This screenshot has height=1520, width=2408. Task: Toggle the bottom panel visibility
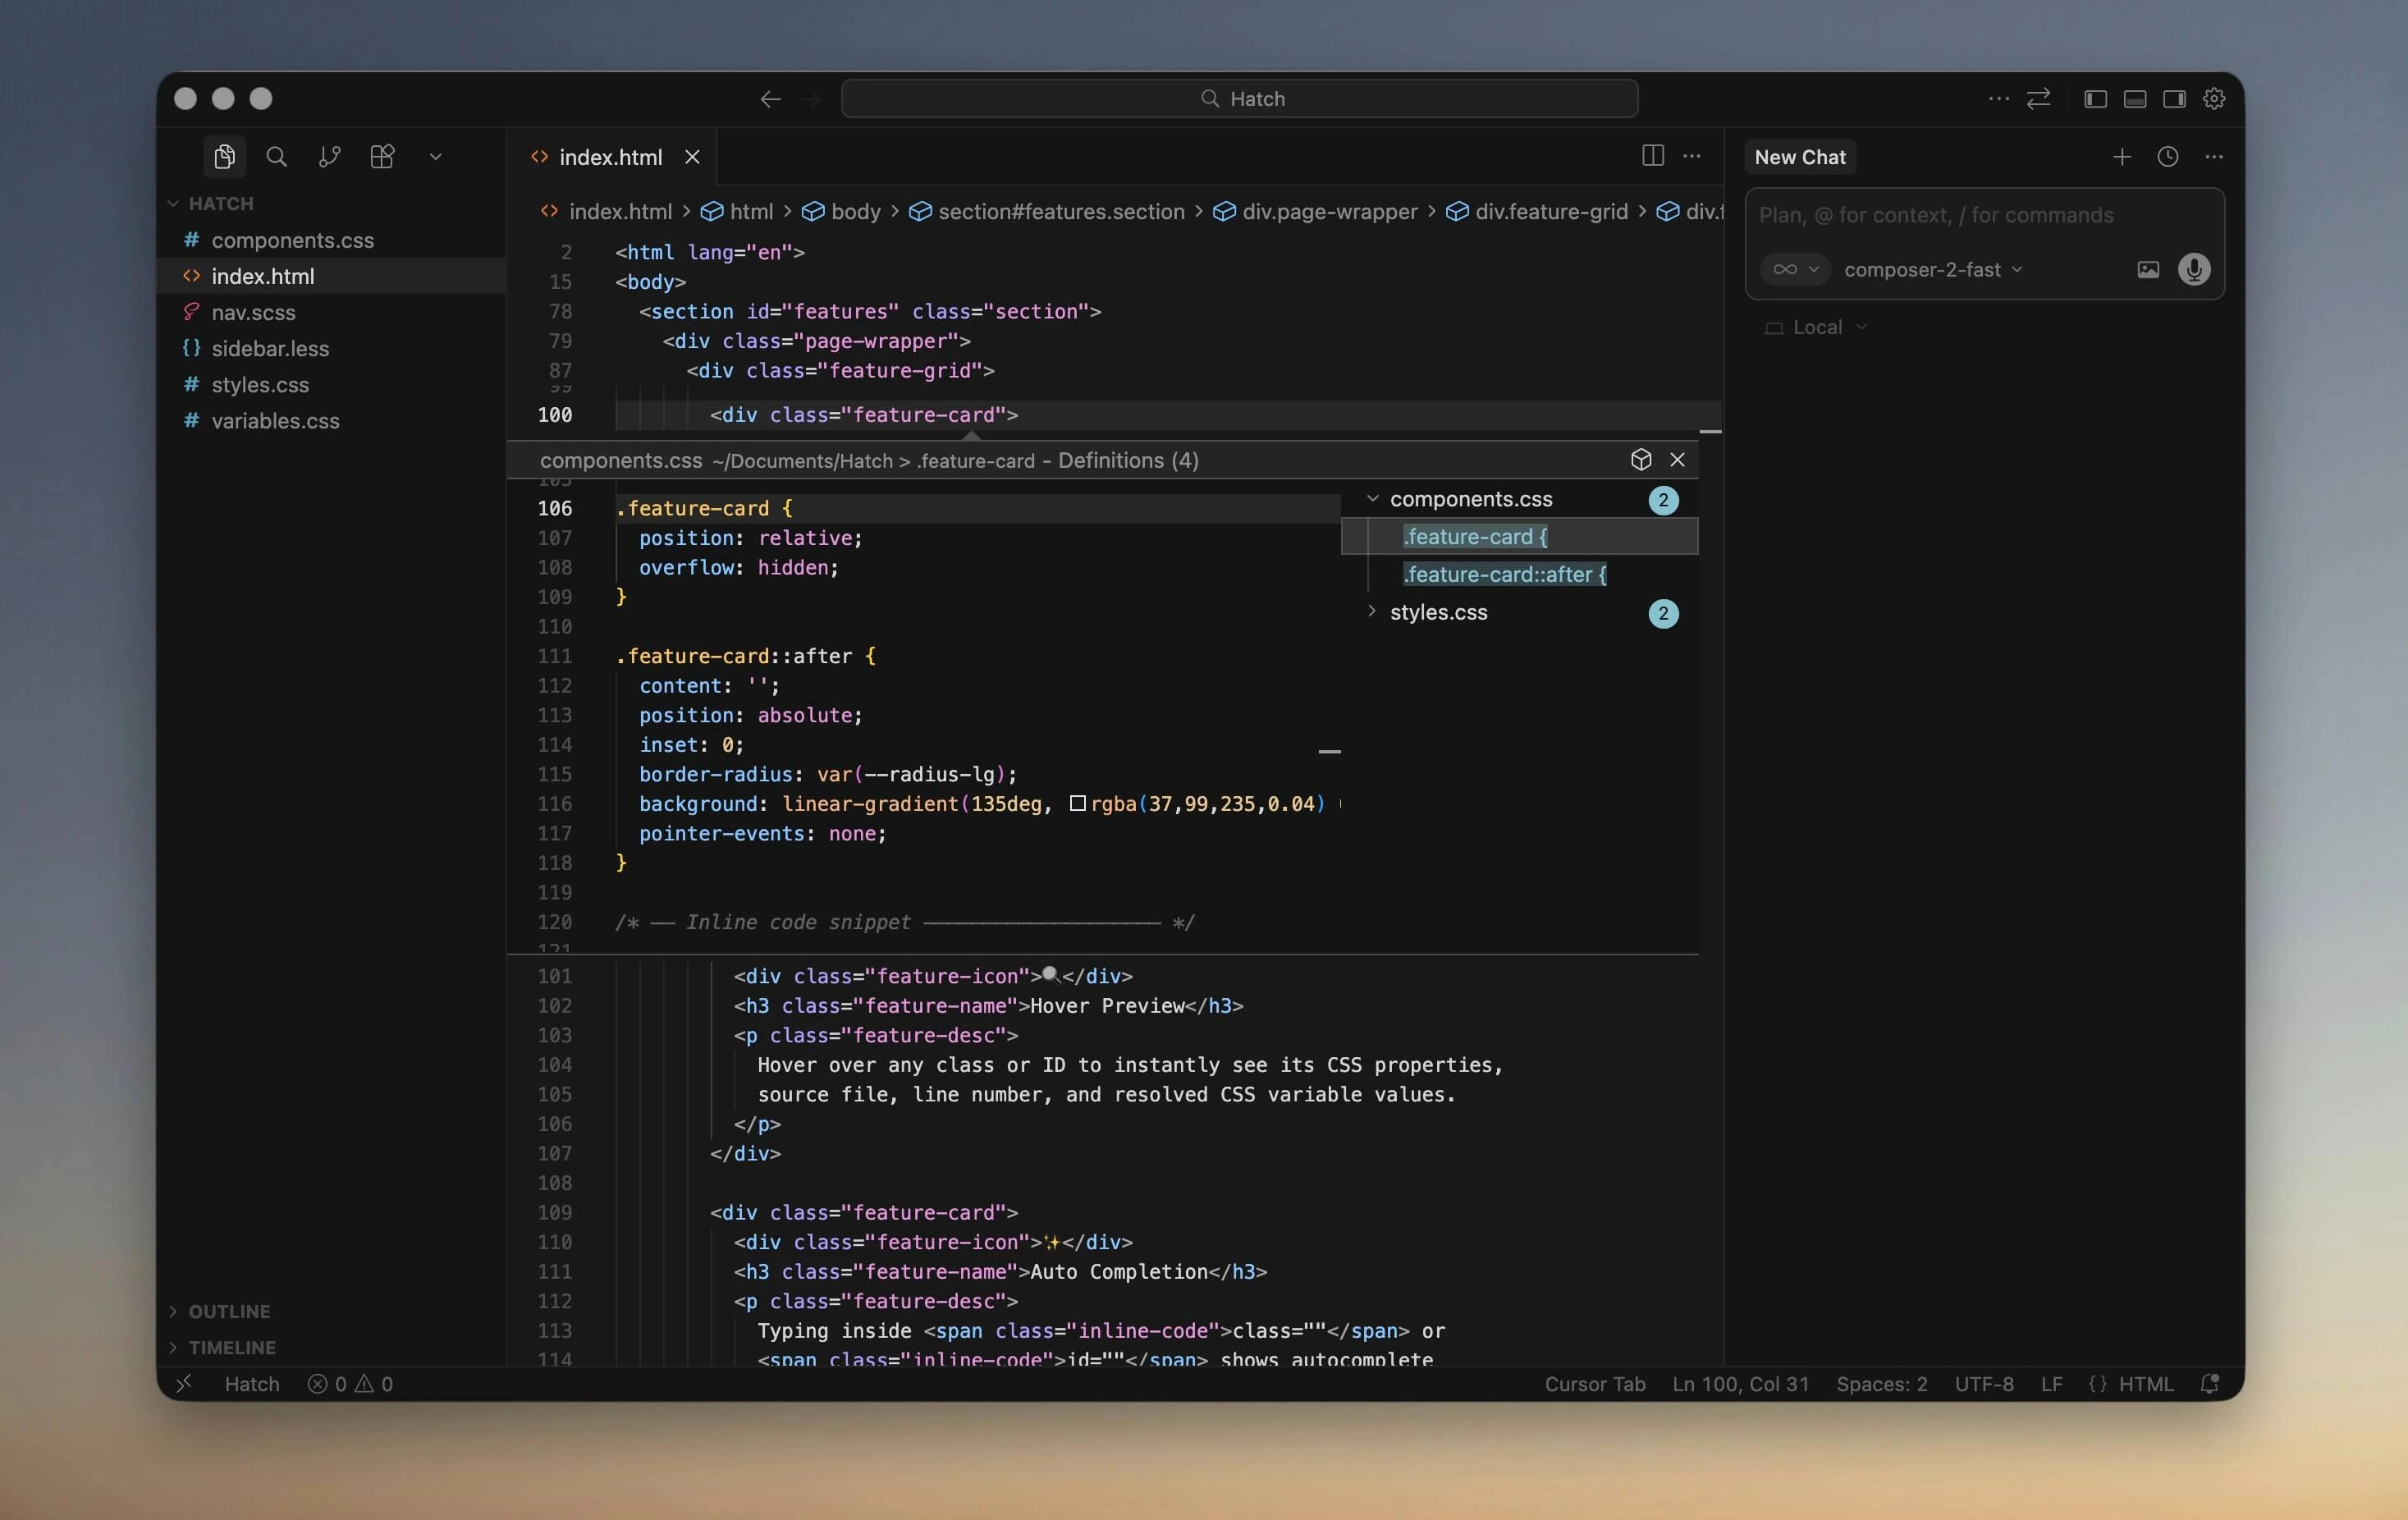(2135, 98)
